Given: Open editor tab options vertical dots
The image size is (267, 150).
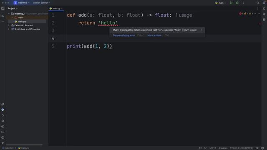Looking at the screenshot, I should coord(258,8).
